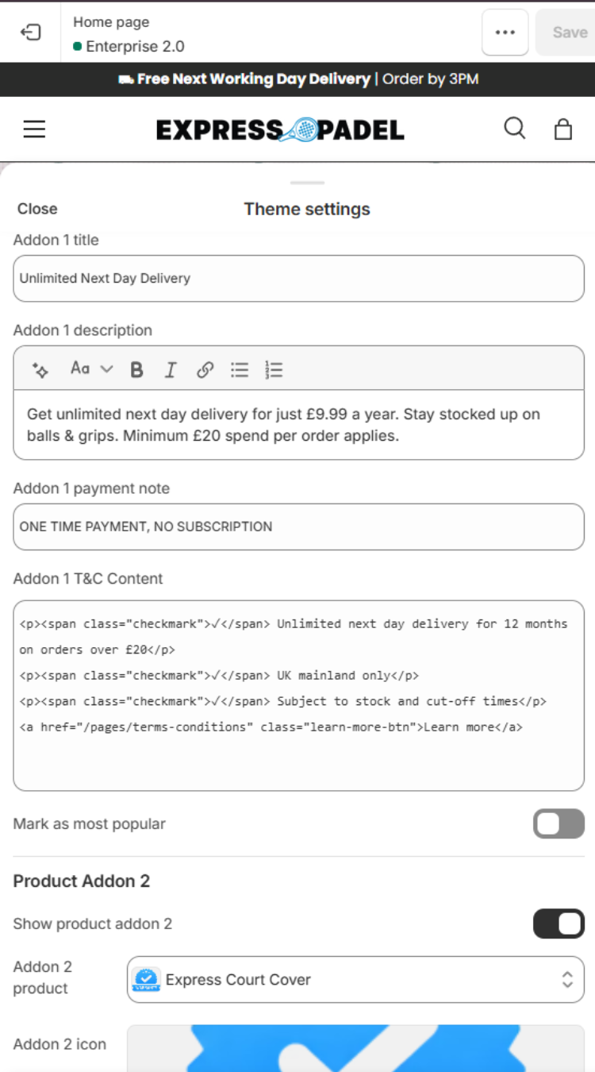Apply bulleted list in description editor
595x1072 pixels.
tap(240, 369)
